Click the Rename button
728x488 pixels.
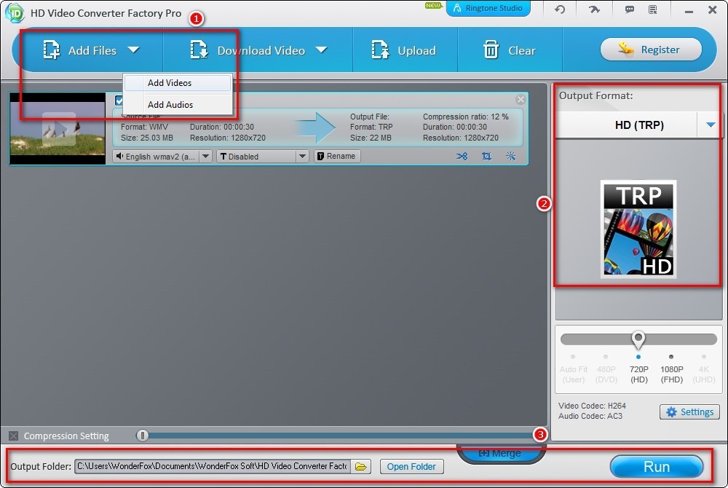click(x=337, y=156)
